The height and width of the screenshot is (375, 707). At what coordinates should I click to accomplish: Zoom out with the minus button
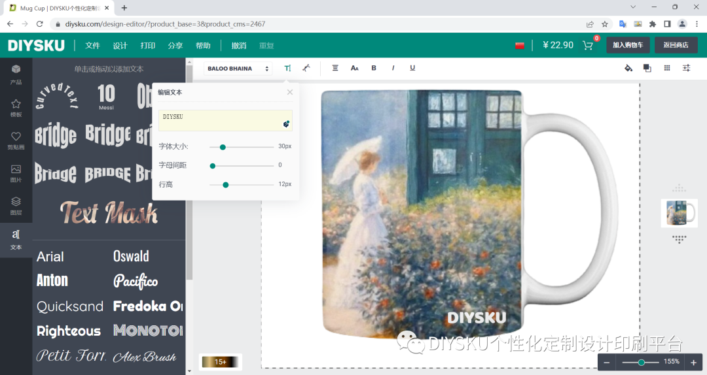point(606,363)
